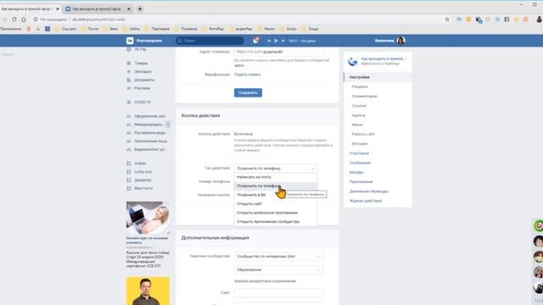This screenshot has width=543, height=305.
Task: Go to browser home page
Action: (24, 19)
